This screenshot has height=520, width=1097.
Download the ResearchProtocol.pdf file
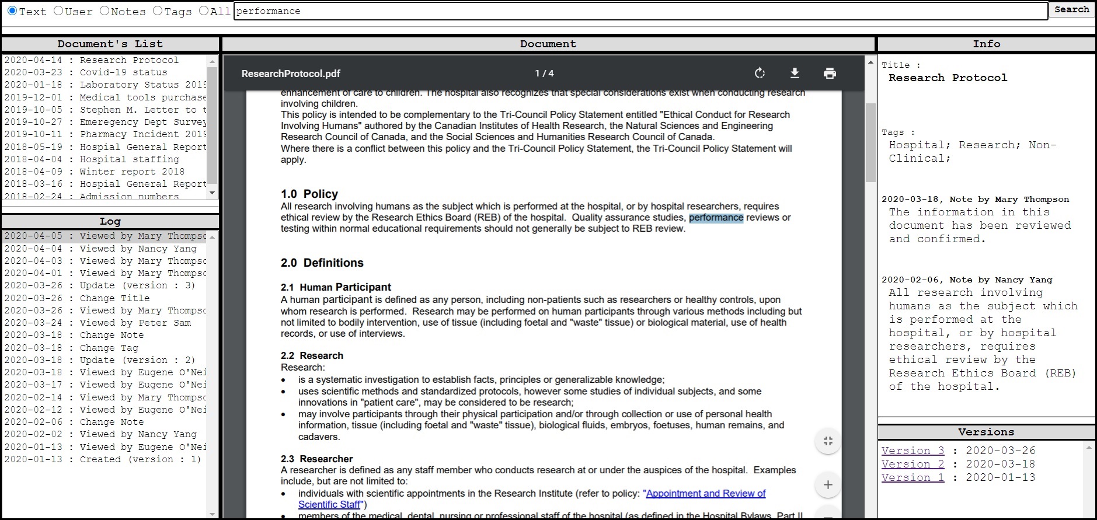[795, 73]
